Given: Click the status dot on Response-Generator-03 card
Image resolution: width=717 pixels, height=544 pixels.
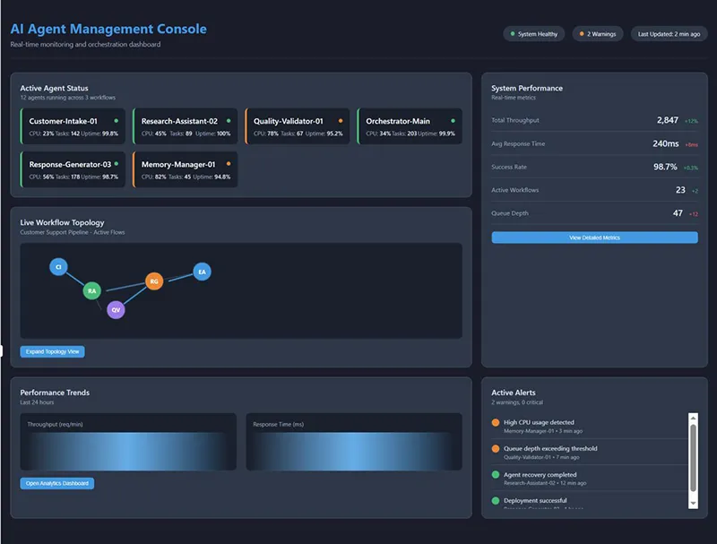Looking at the screenshot, I should pyautogui.click(x=117, y=164).
